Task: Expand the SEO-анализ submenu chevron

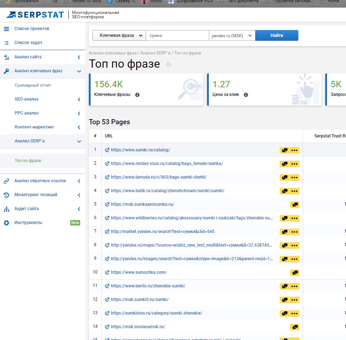Action: [79, 99]
